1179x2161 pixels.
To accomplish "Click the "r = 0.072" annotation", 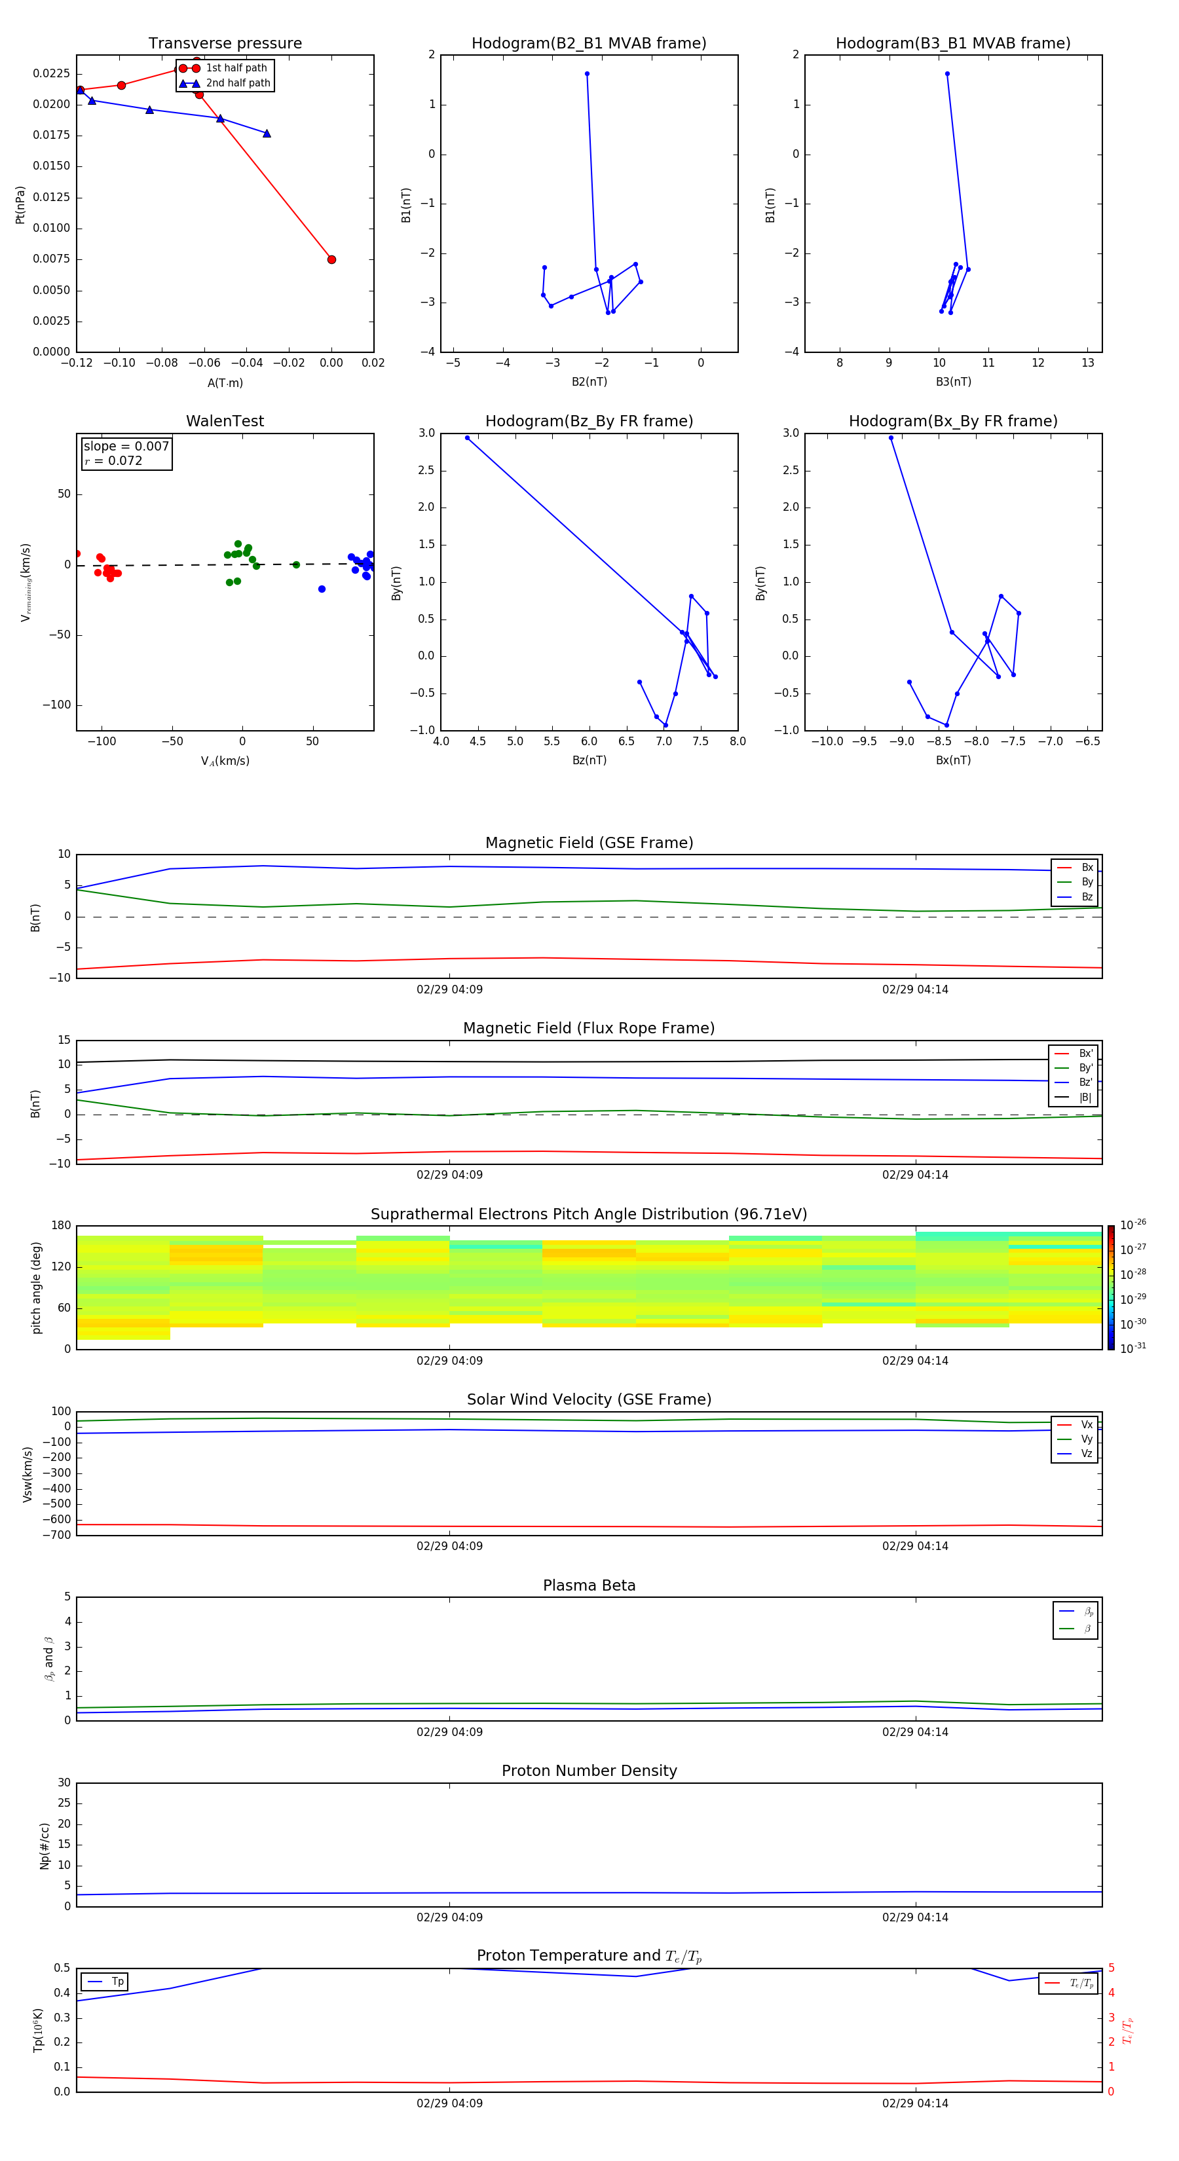I will point(113,462).
